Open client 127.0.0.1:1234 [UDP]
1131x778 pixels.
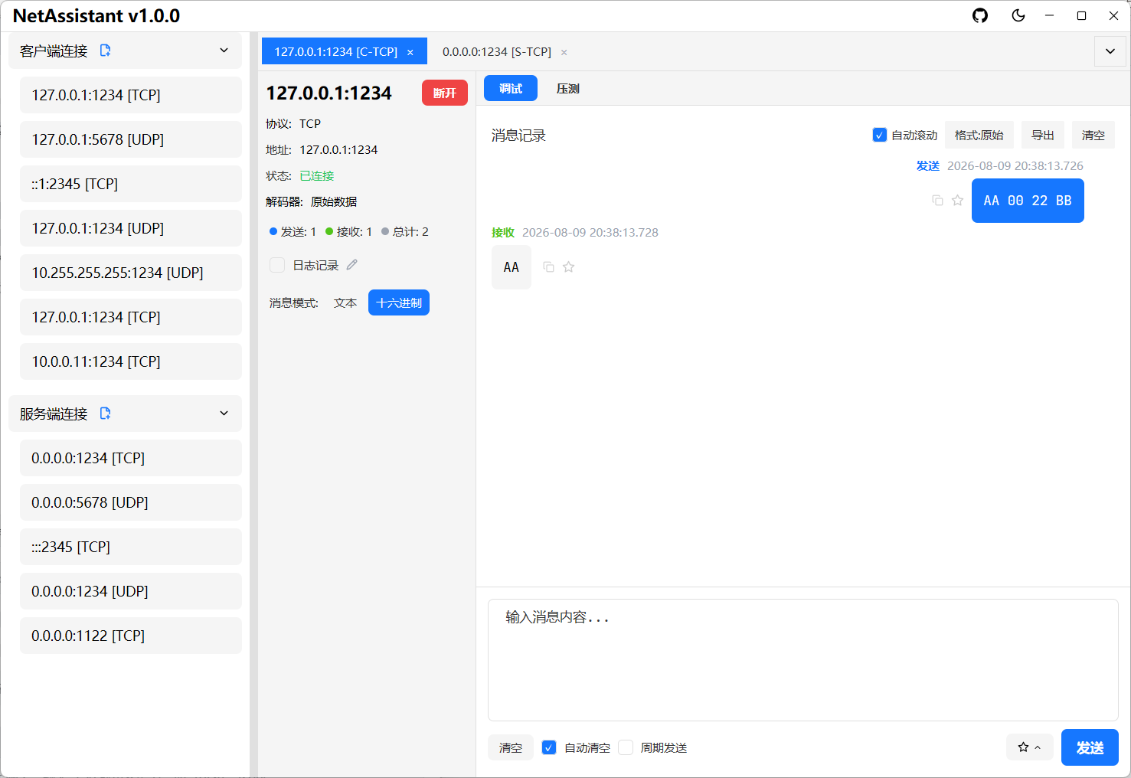(x=131, y=228)
